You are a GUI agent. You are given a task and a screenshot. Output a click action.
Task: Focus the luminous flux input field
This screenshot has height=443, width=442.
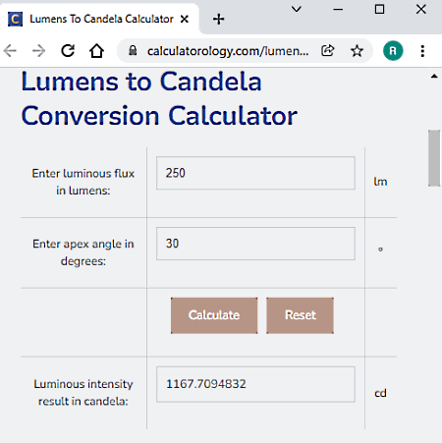(255, 173)
